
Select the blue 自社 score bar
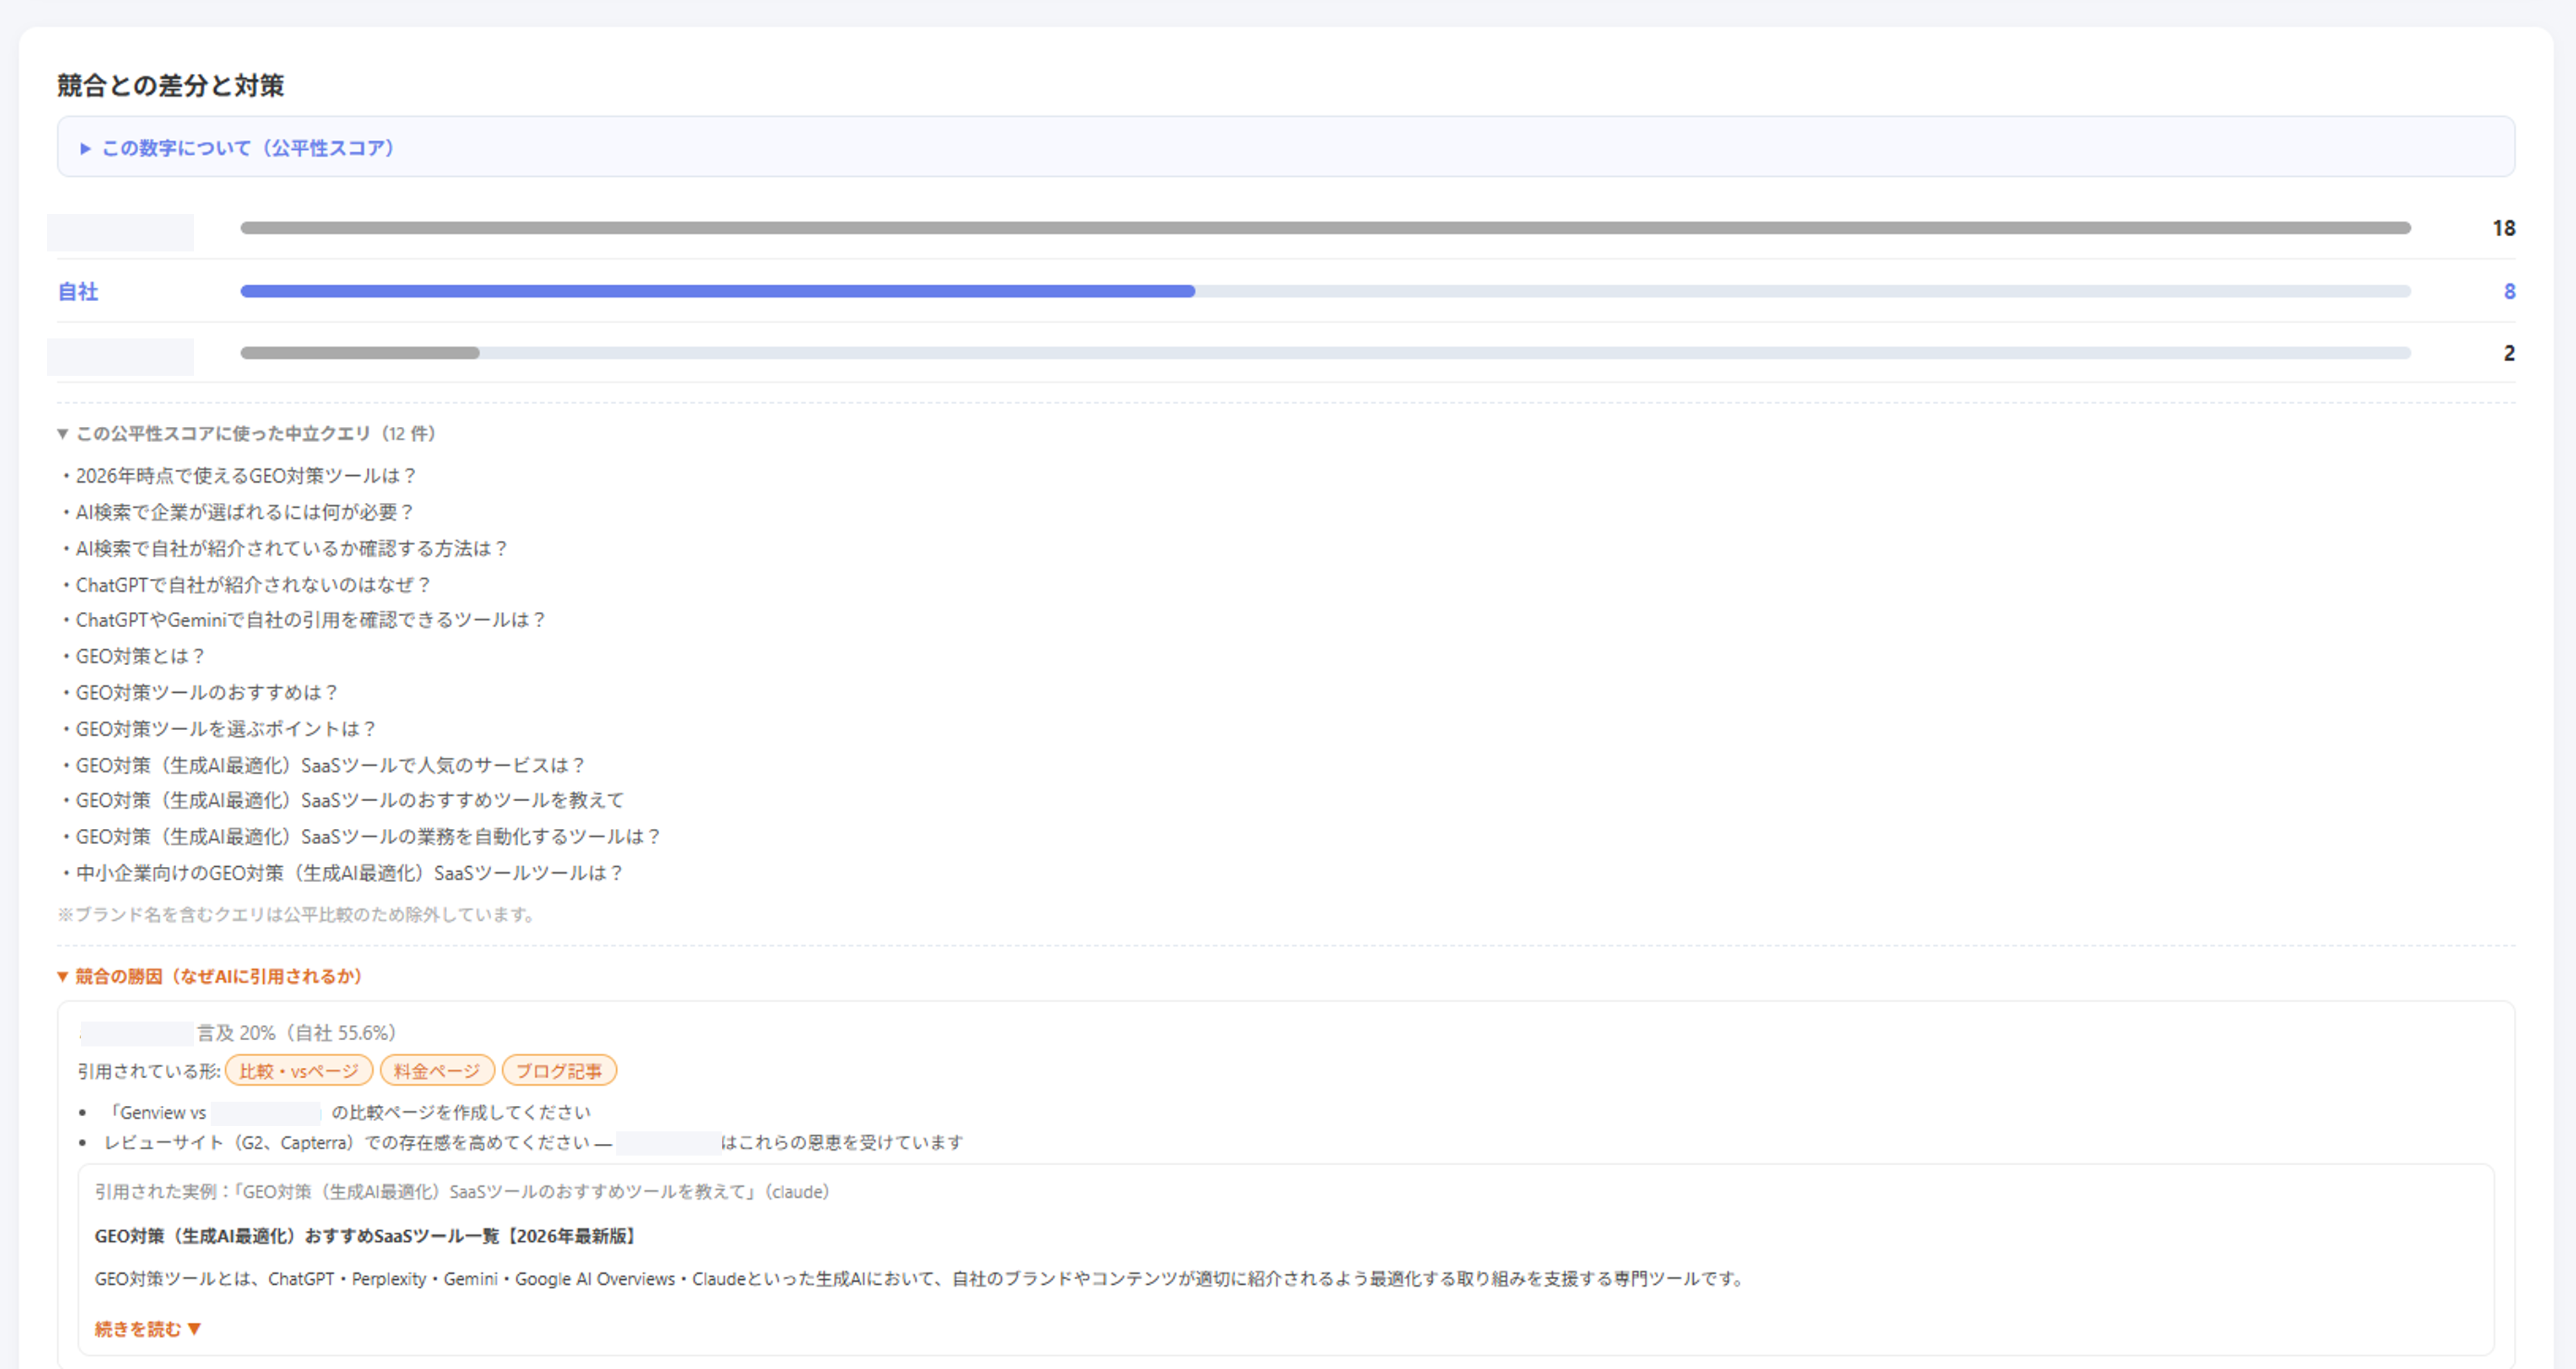click(717, 291)
